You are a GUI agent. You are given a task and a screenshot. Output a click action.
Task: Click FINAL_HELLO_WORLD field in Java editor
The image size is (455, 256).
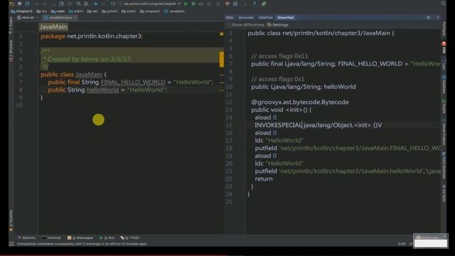[x=133, y=82]
